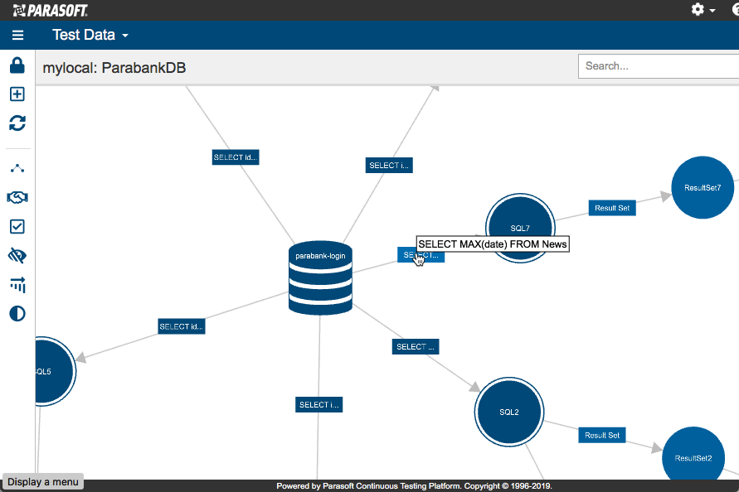Select the SQL2 node

pyautogui.click(x=509, y=412)
